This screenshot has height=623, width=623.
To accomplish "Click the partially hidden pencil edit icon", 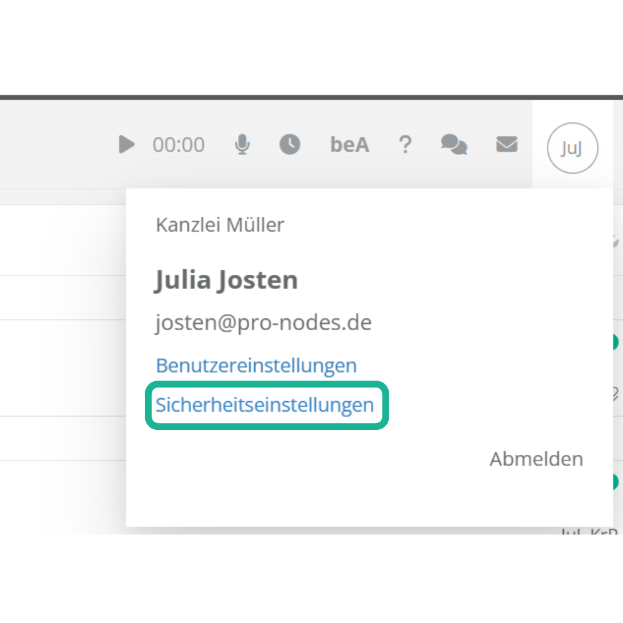I will click(616, 392).
